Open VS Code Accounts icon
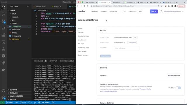 [3, 90]
